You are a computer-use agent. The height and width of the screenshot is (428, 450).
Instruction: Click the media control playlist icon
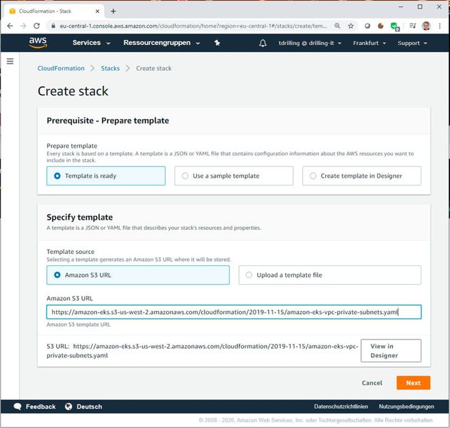click(412, 26)
